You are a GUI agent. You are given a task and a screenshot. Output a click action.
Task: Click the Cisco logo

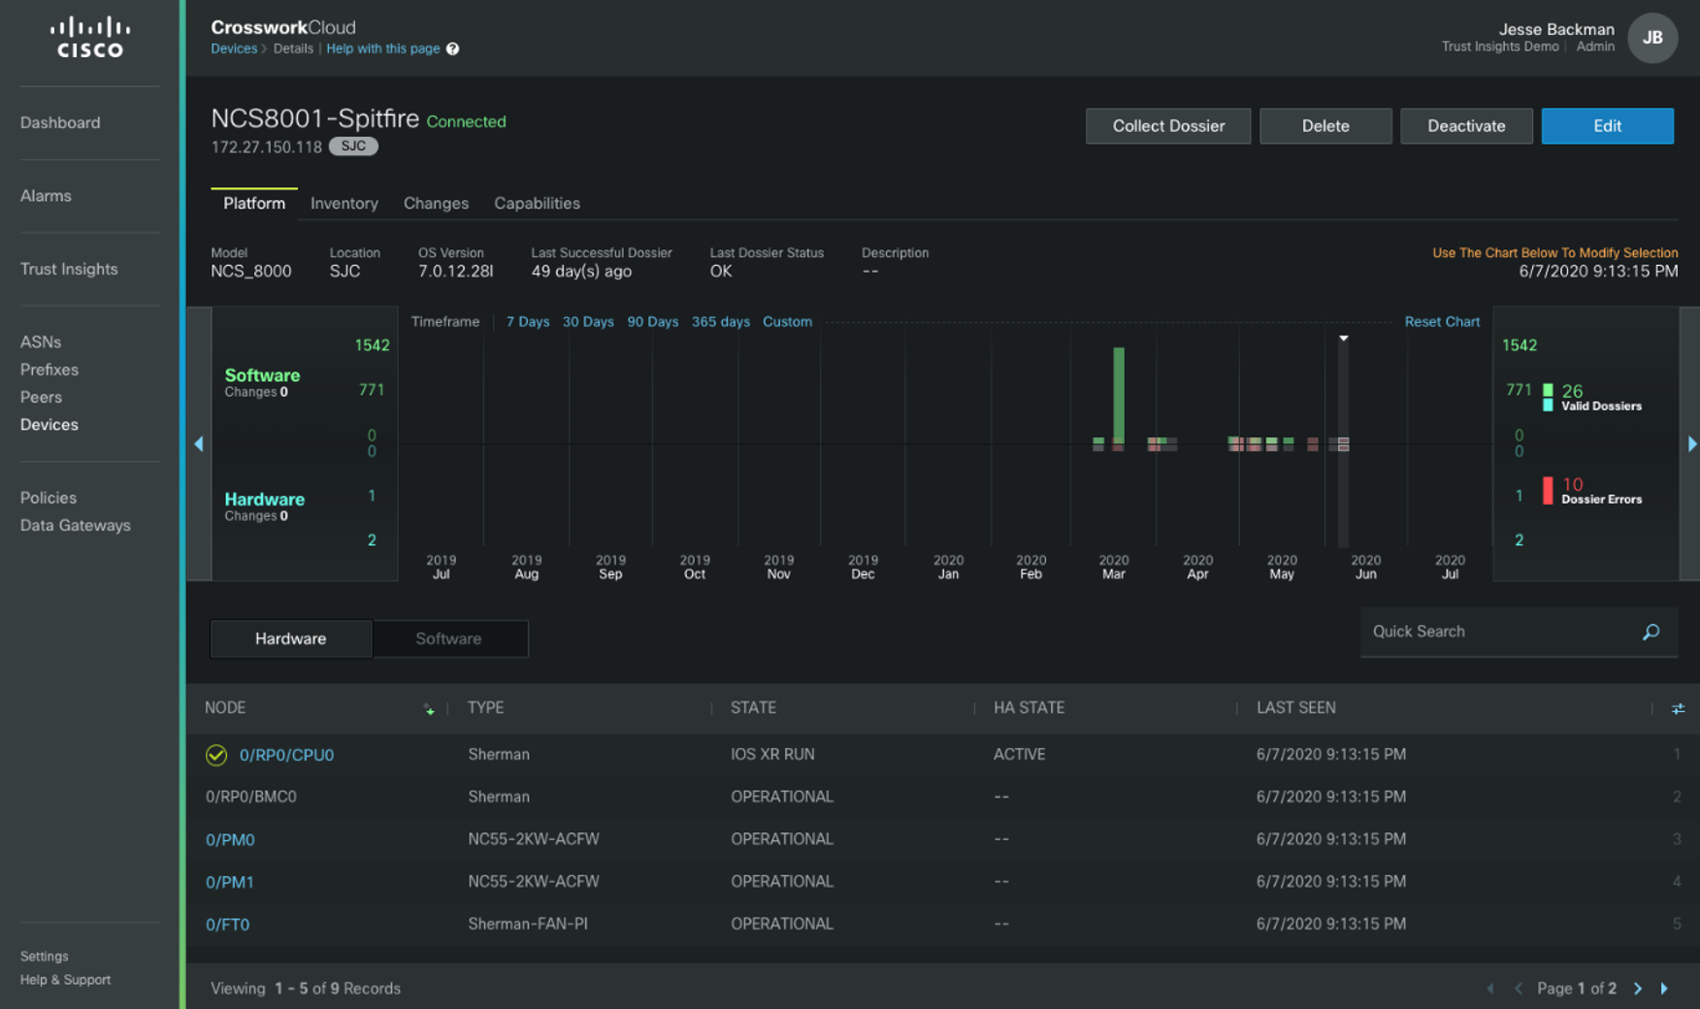(x=89, y=38)
